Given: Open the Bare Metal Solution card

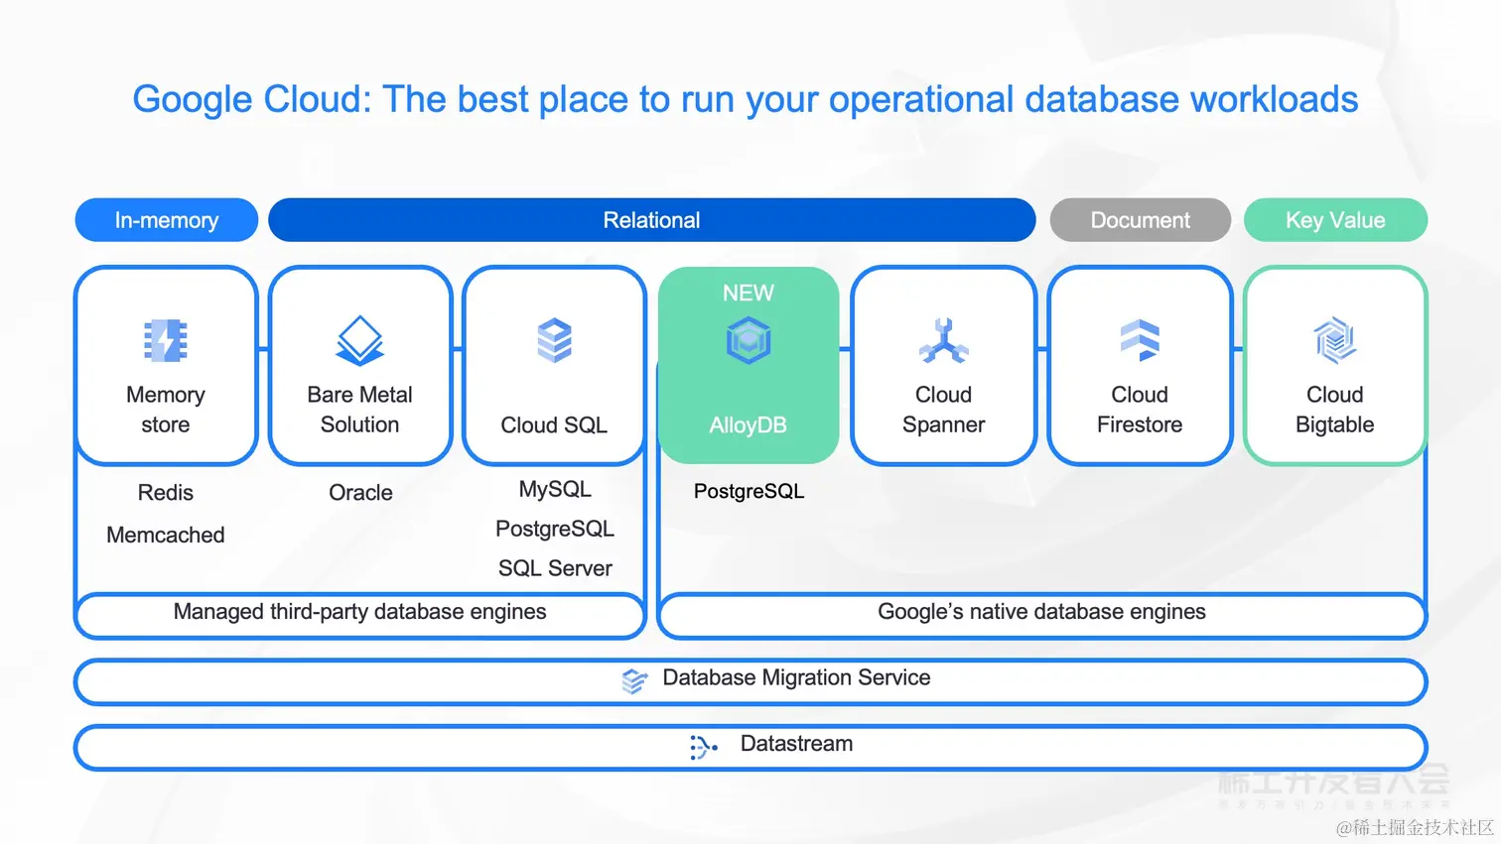Looking at the screenshot, I should pyautogui.click(x=360, y=365).
